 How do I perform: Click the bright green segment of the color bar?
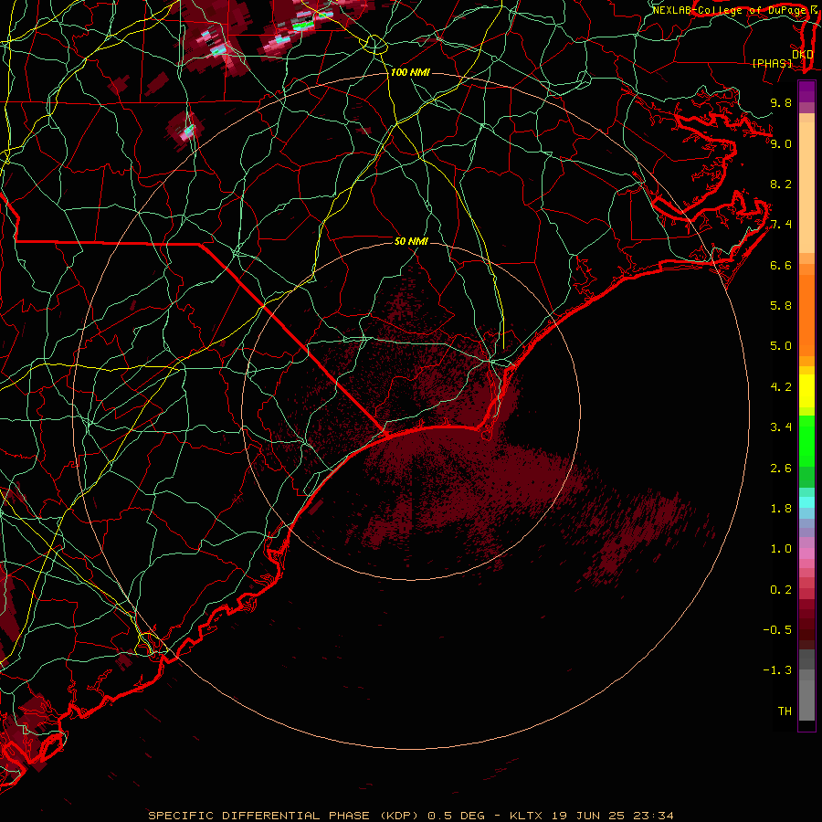[x=806, y=440]
